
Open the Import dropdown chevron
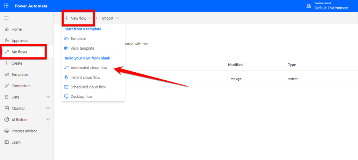117,18
